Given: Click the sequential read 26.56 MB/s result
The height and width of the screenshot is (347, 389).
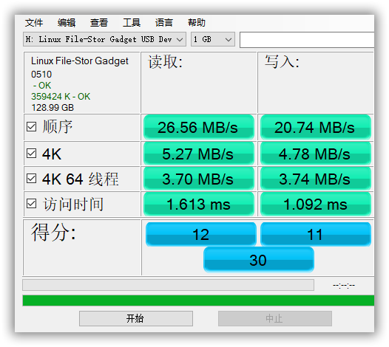Looking at the screenshot, I should click(x=199, y=127).
